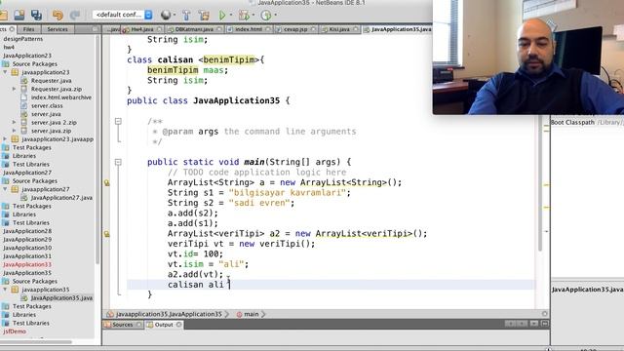The image size is (624, 351).
Task: Expand the Requester.java.zip node
Action: [x=15, y=89]
